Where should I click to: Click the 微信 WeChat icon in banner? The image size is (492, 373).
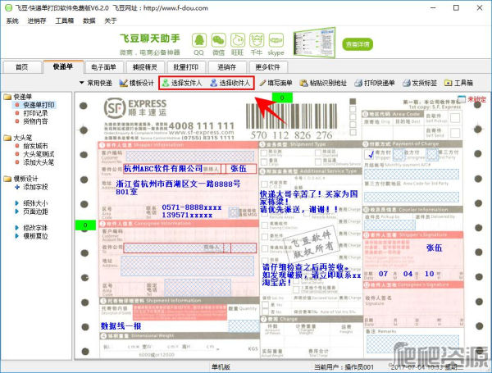point(218,40)
